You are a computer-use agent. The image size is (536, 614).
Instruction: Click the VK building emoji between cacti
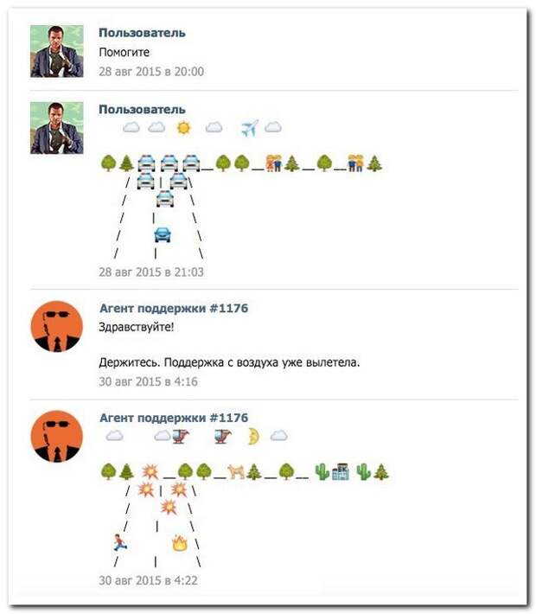pyautogui.click(x=341, y=471)
